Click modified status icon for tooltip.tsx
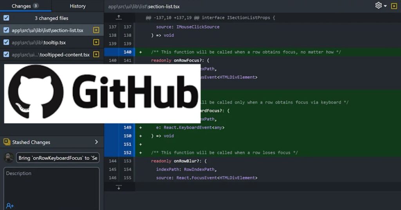The height and width of the screenshot is (210, 401). pos(96,42)
